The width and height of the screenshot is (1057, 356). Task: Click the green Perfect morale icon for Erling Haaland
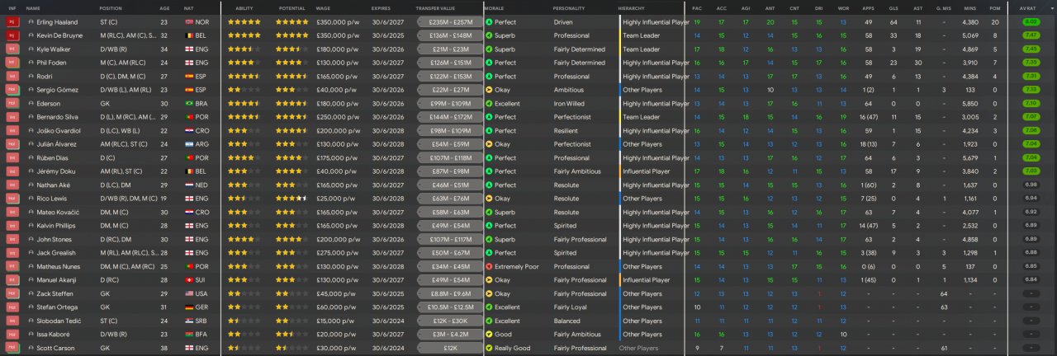point(489,22)
